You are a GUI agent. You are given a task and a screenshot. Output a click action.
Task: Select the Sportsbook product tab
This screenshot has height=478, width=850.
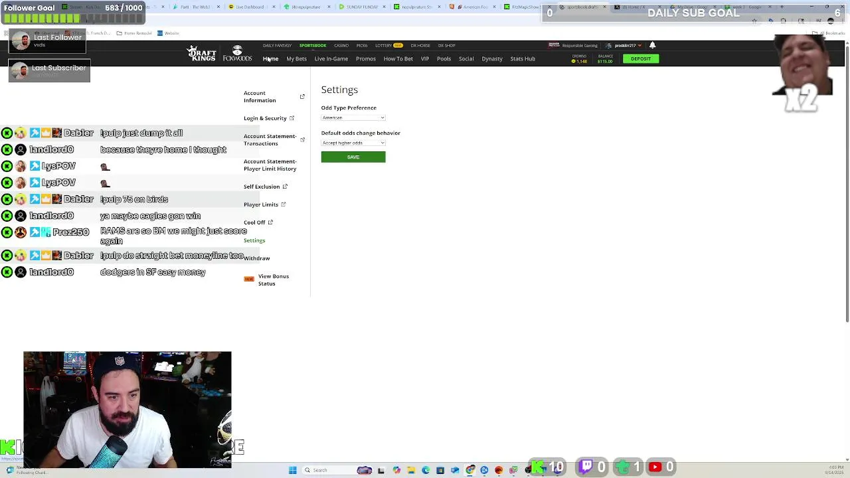coord(313,45)
